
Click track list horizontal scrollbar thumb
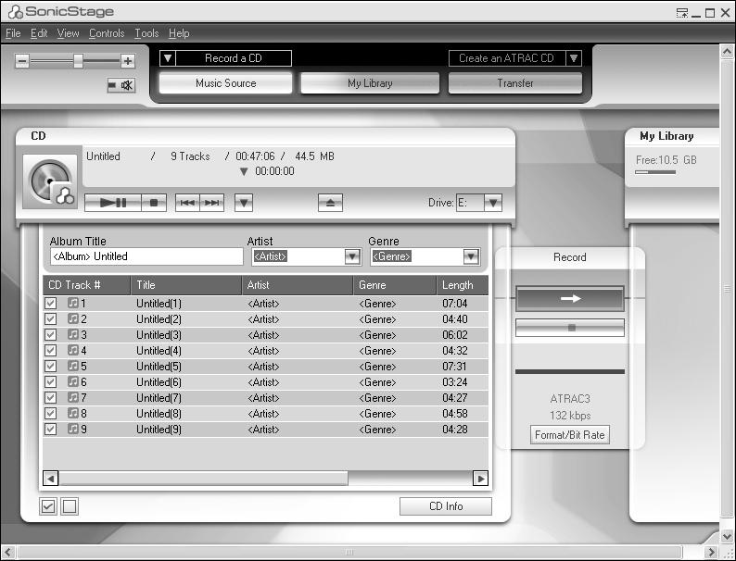click(x=204, y=479)
